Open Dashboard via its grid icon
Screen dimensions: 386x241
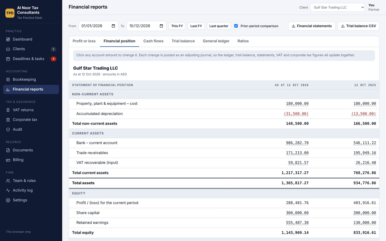(x=8, y=39)
